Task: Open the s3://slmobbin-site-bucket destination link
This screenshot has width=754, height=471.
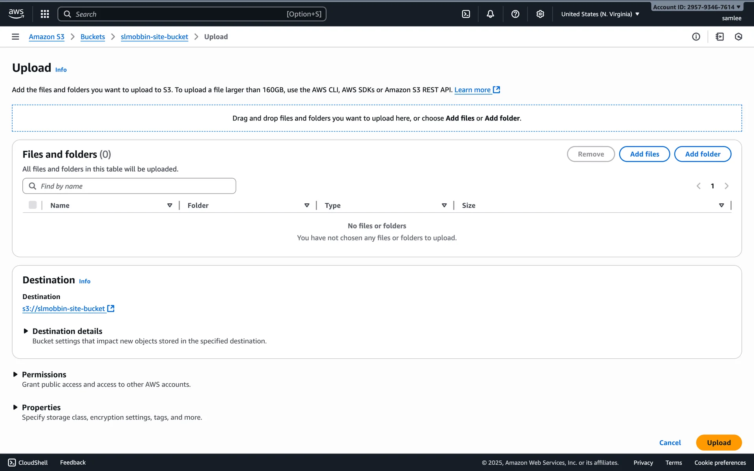Action: [x=64, y=309]
